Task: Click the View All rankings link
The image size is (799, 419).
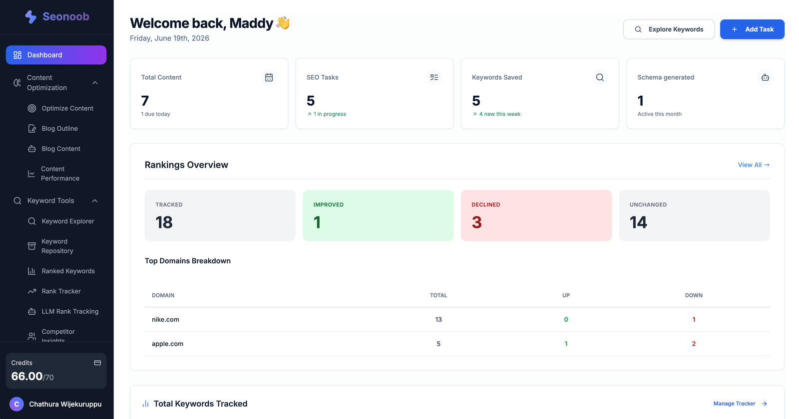Action: coord(754,165)
